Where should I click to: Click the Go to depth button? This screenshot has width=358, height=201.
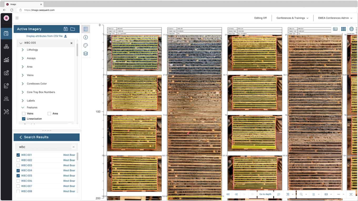pos(265,194)
